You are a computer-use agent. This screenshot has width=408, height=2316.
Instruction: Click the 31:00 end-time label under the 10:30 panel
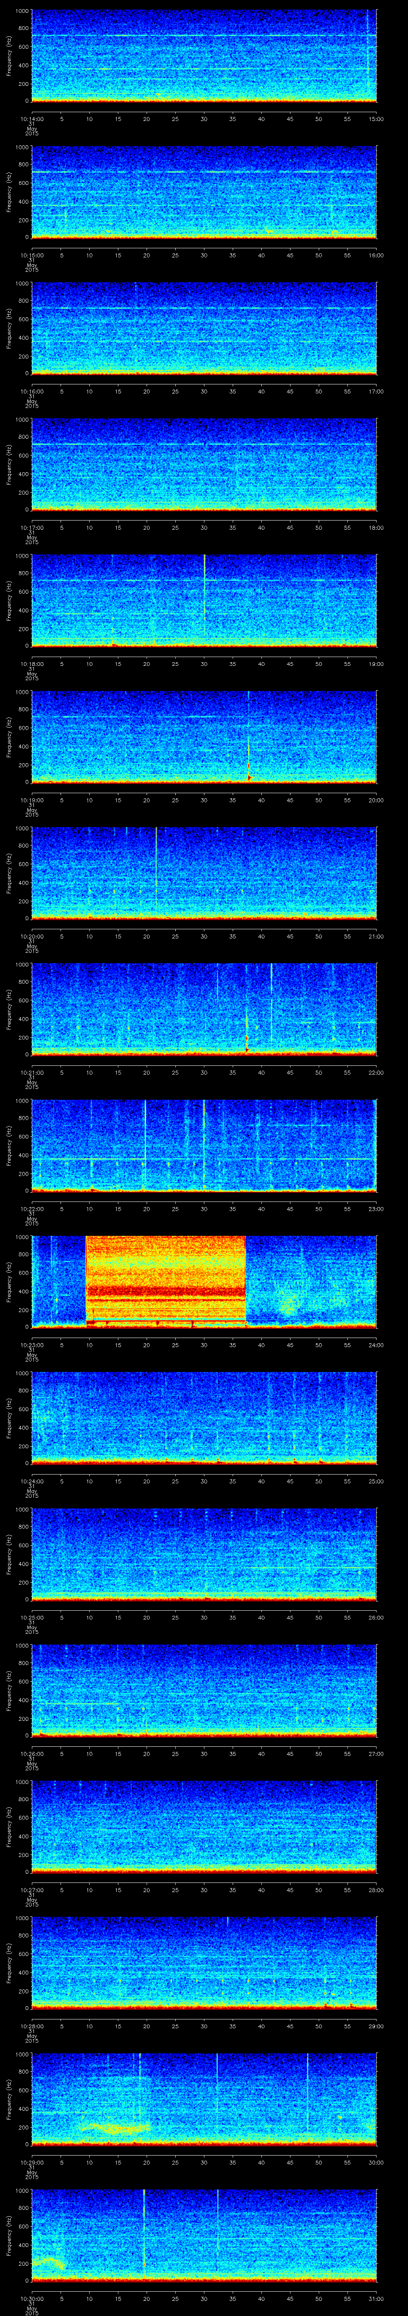pyautogui.click(x=376, y=2299)
